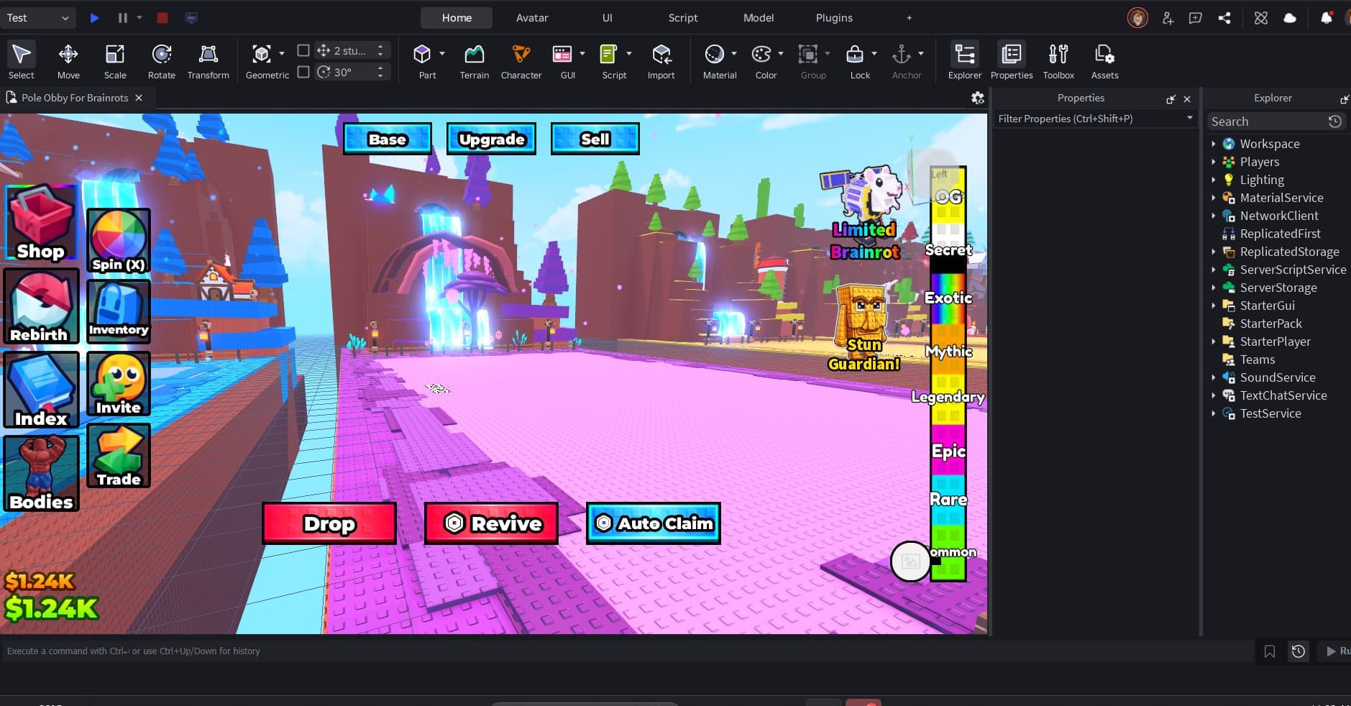The image size is (1351, 706).
Task: Open viewport settings gear
Action: click(x=978, y=98)
